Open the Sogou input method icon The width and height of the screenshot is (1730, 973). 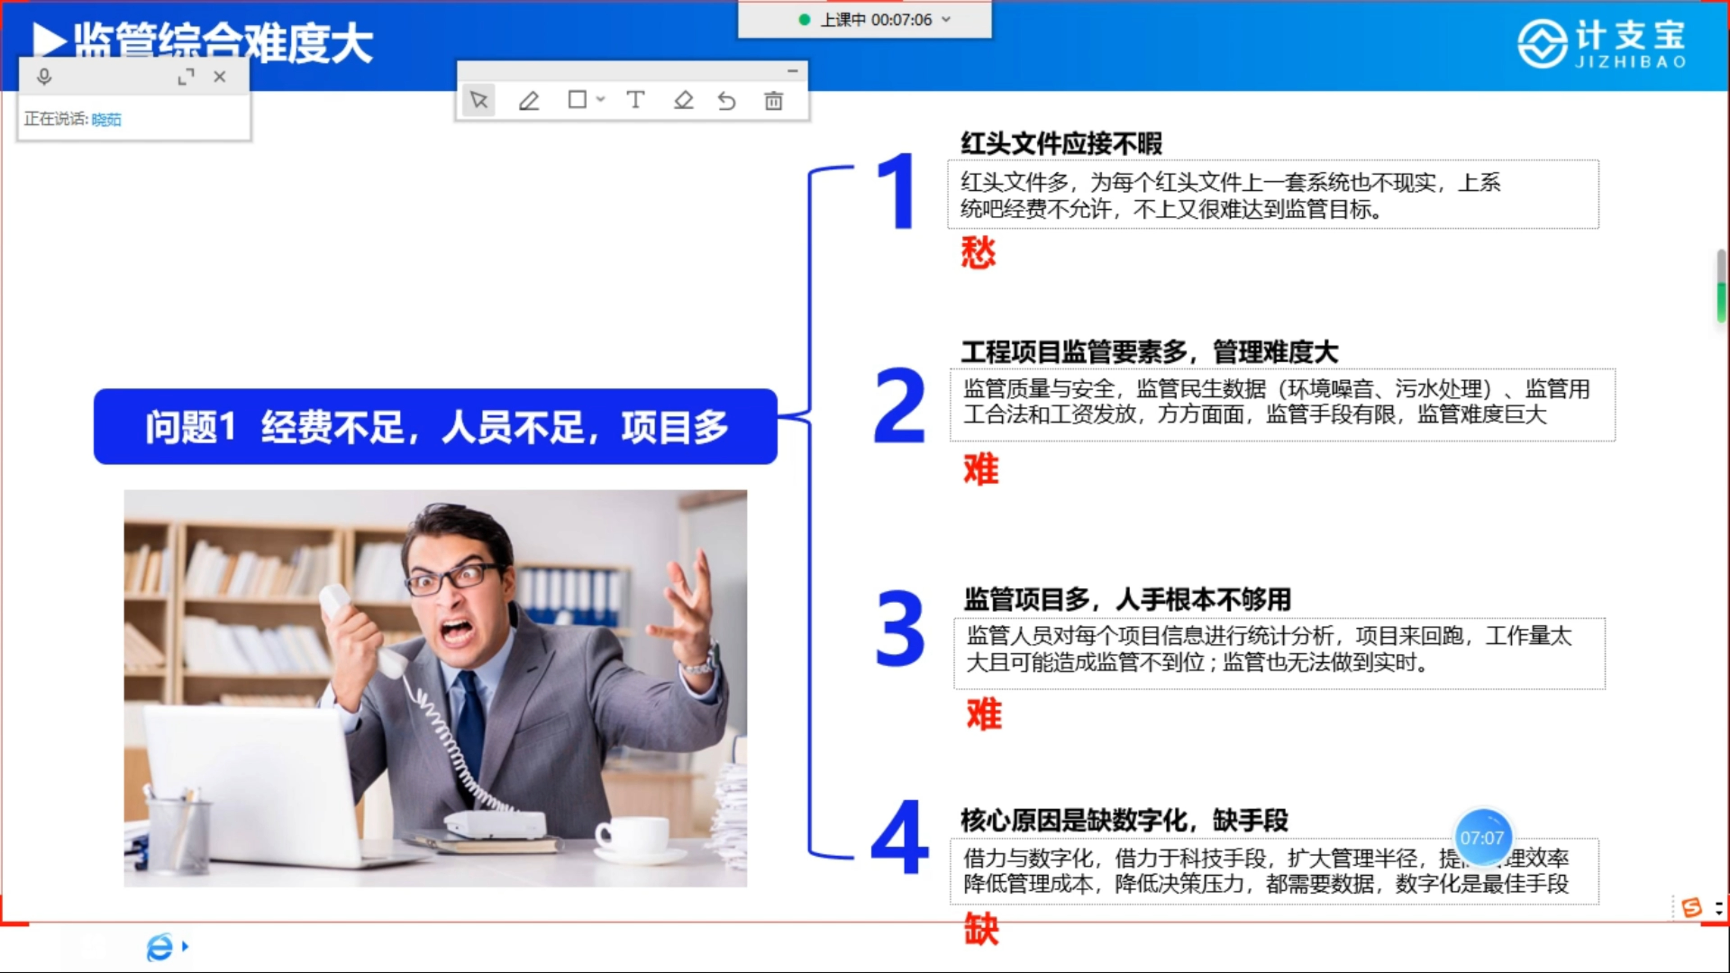[1692, 908]
